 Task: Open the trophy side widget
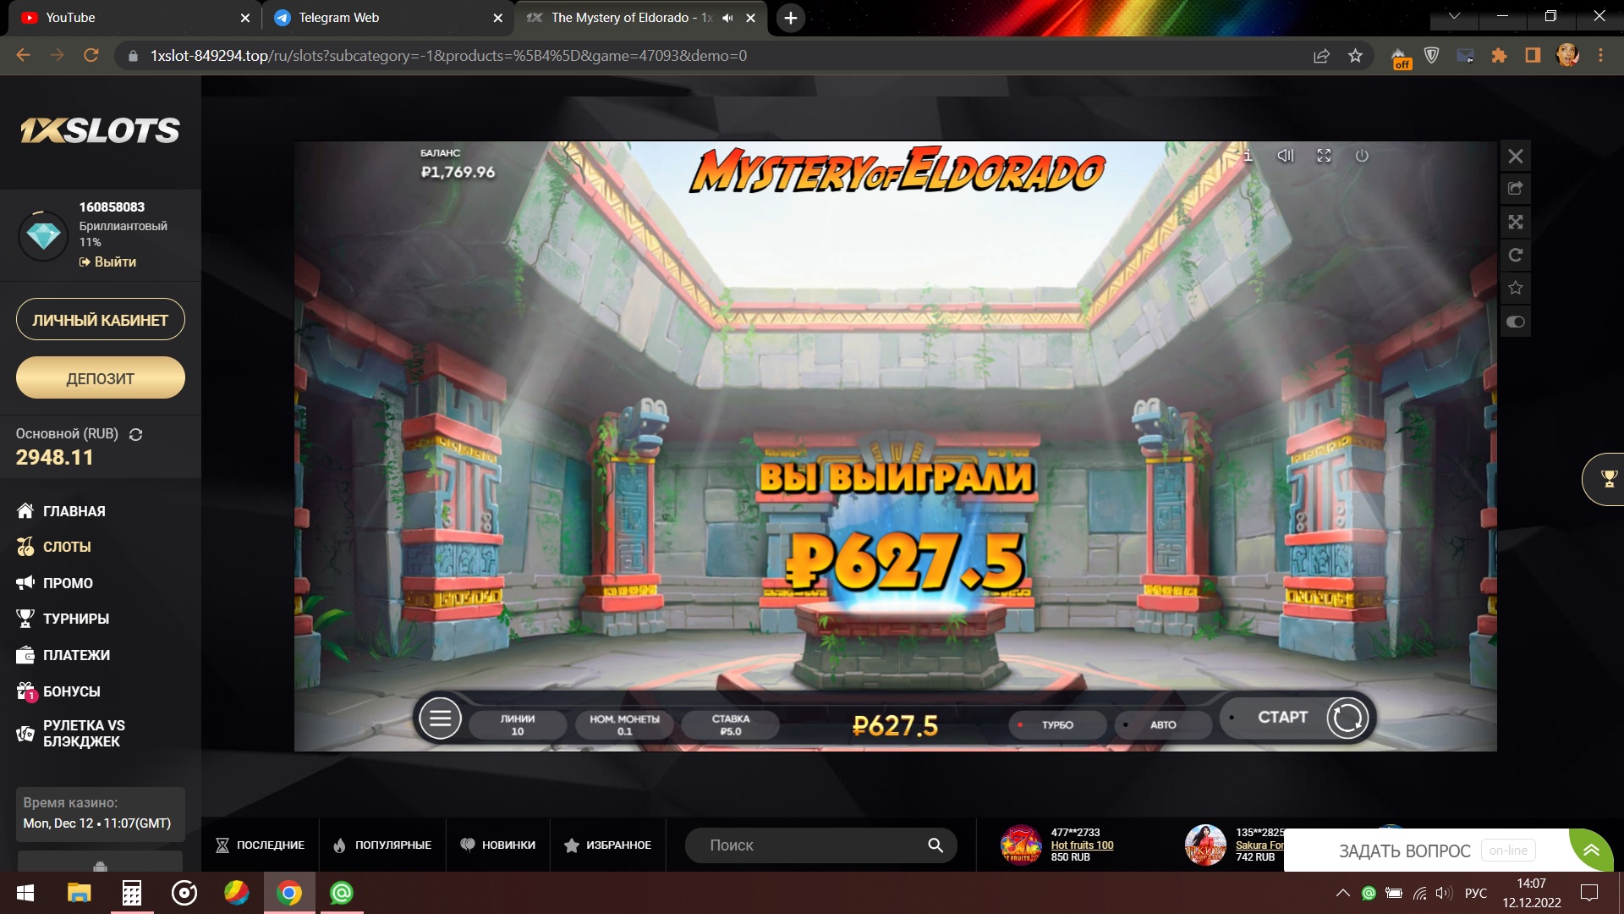click(1607, 479)
